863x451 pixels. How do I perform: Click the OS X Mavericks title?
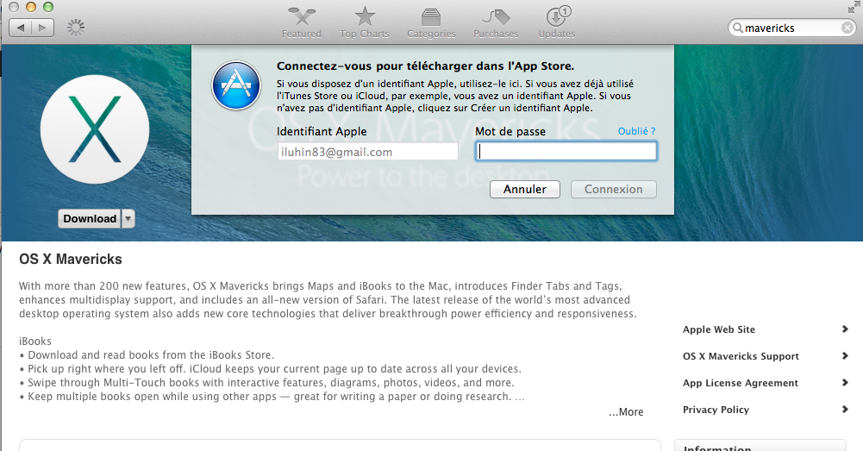[71, 259]
